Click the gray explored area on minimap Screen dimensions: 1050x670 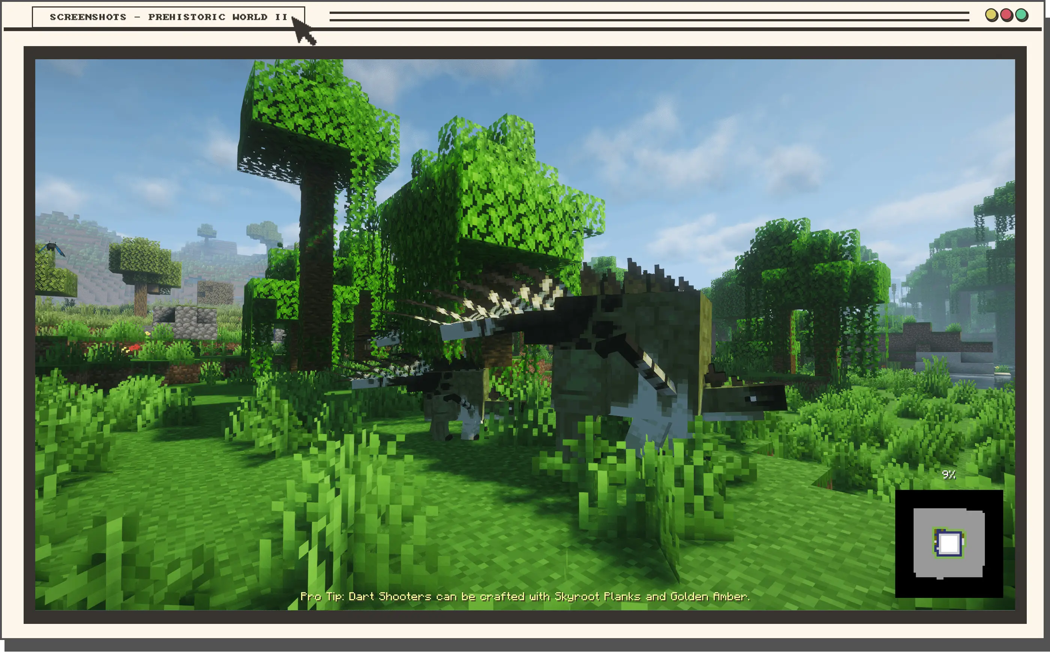(949, 544)
